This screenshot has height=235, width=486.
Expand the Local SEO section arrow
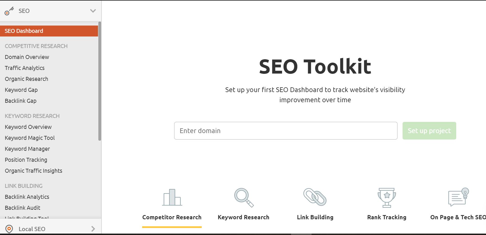[93, 229]
